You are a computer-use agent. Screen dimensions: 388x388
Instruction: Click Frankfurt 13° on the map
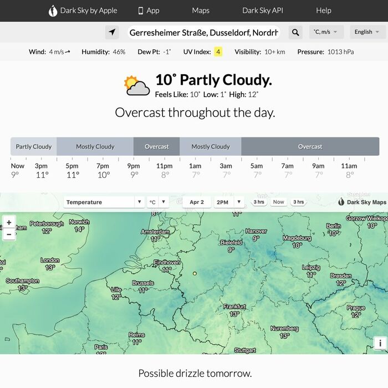[234, 310]
